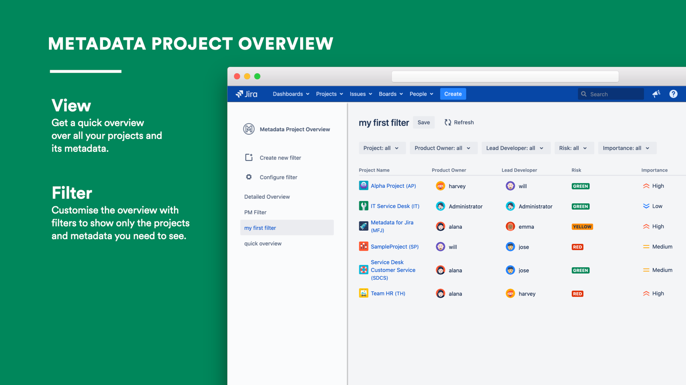Select PM Filter in sidebar

256,212
